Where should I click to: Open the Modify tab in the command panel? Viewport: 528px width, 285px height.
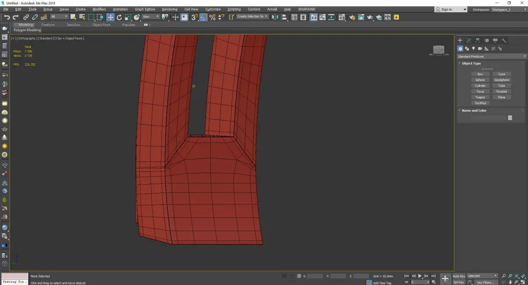[469, 41]
